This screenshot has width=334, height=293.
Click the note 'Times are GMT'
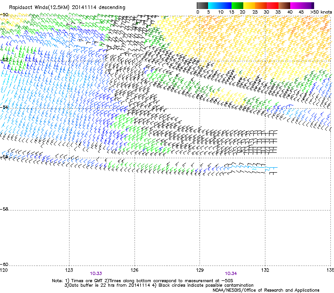click(x=88, y=281)
